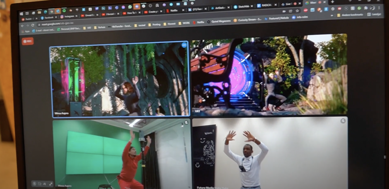Open the Printing bookmarks folder
The width and height of the screenshot is (389, 189).
click(154, 25)
